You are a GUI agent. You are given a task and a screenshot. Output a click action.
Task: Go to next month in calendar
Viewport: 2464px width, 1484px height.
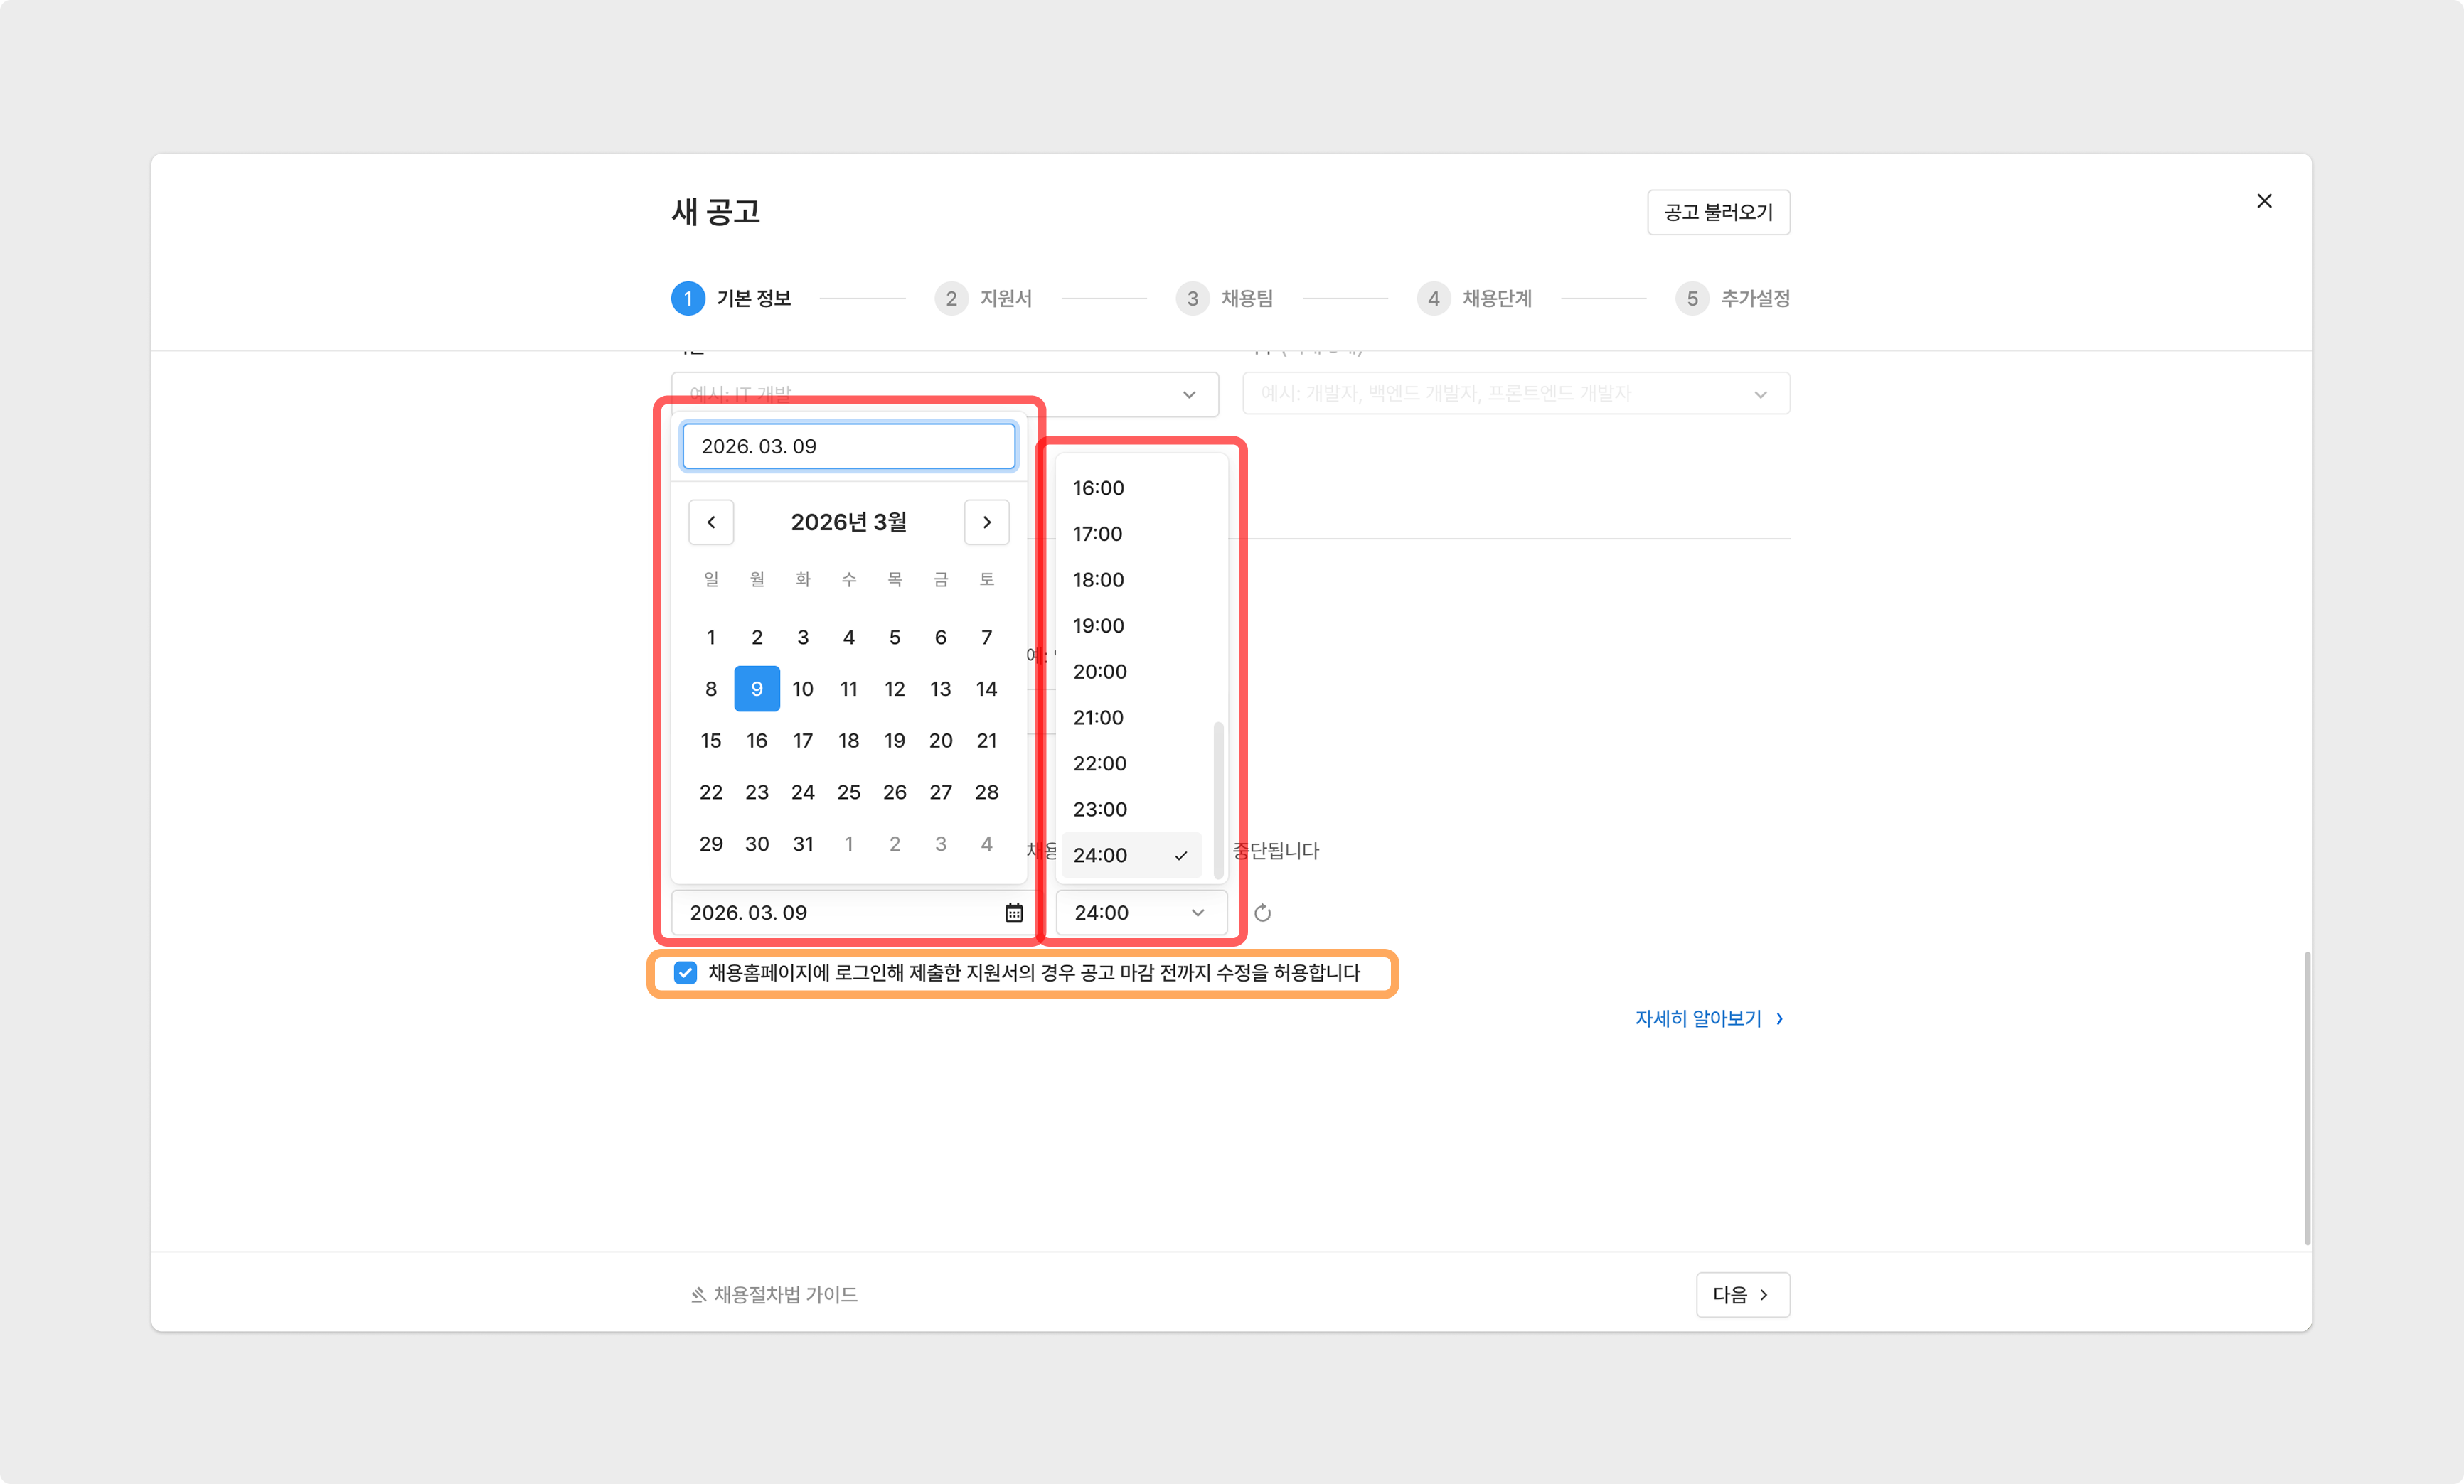(986, 522)
